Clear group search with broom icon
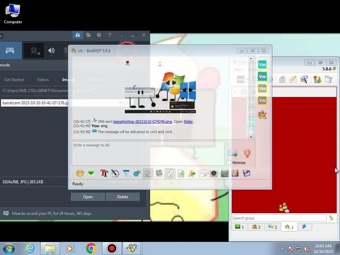The height and width of the screenshot is (255, 340). (x=331, y=218)
